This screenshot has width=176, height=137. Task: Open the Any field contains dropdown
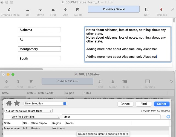[36, 117]
